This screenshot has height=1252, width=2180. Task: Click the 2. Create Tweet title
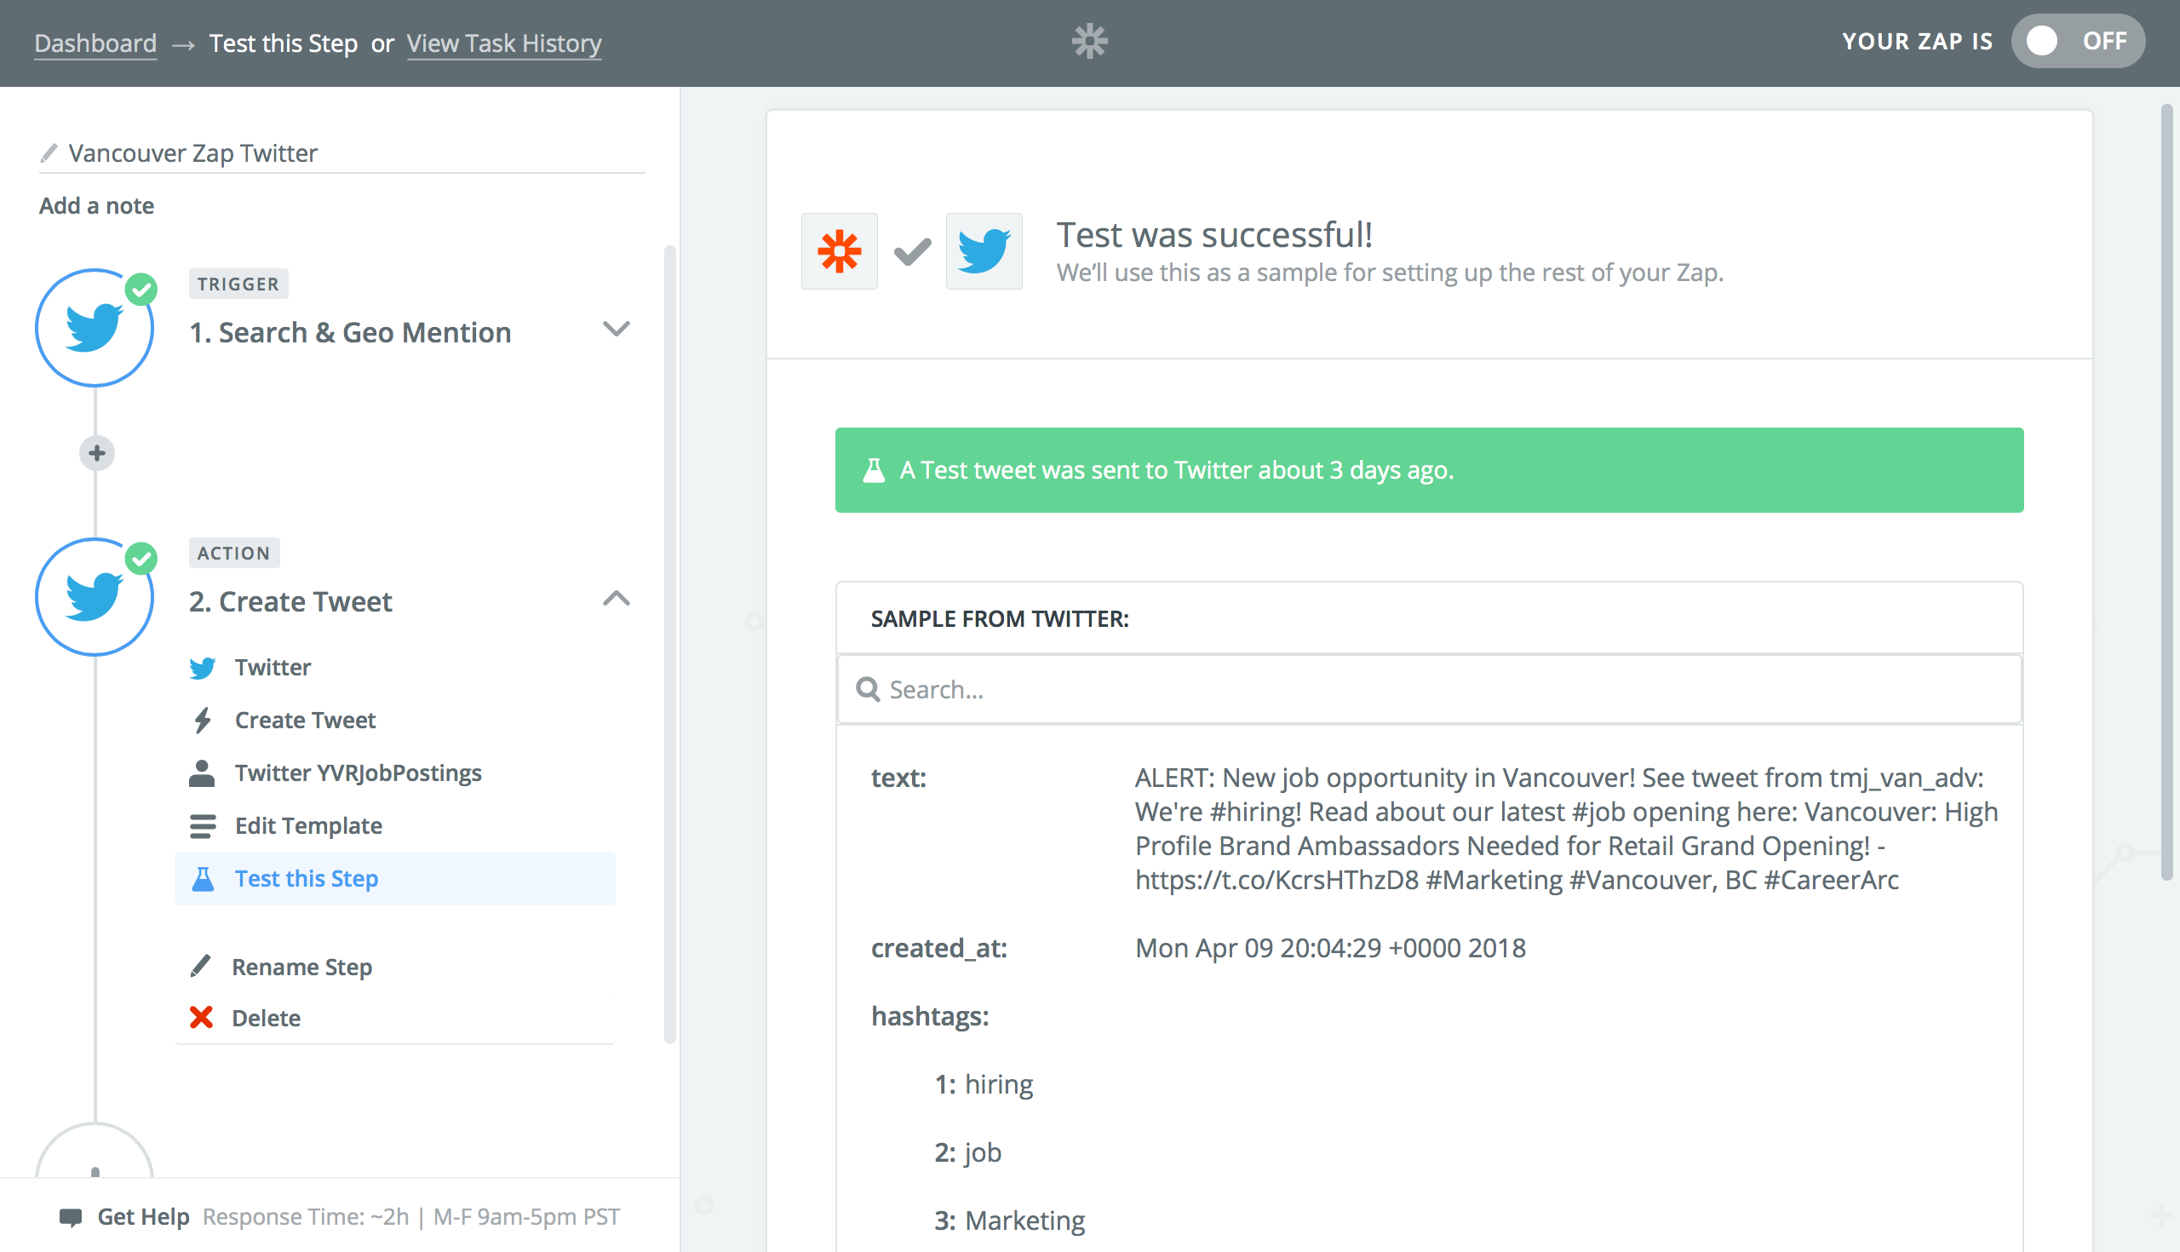290,601
